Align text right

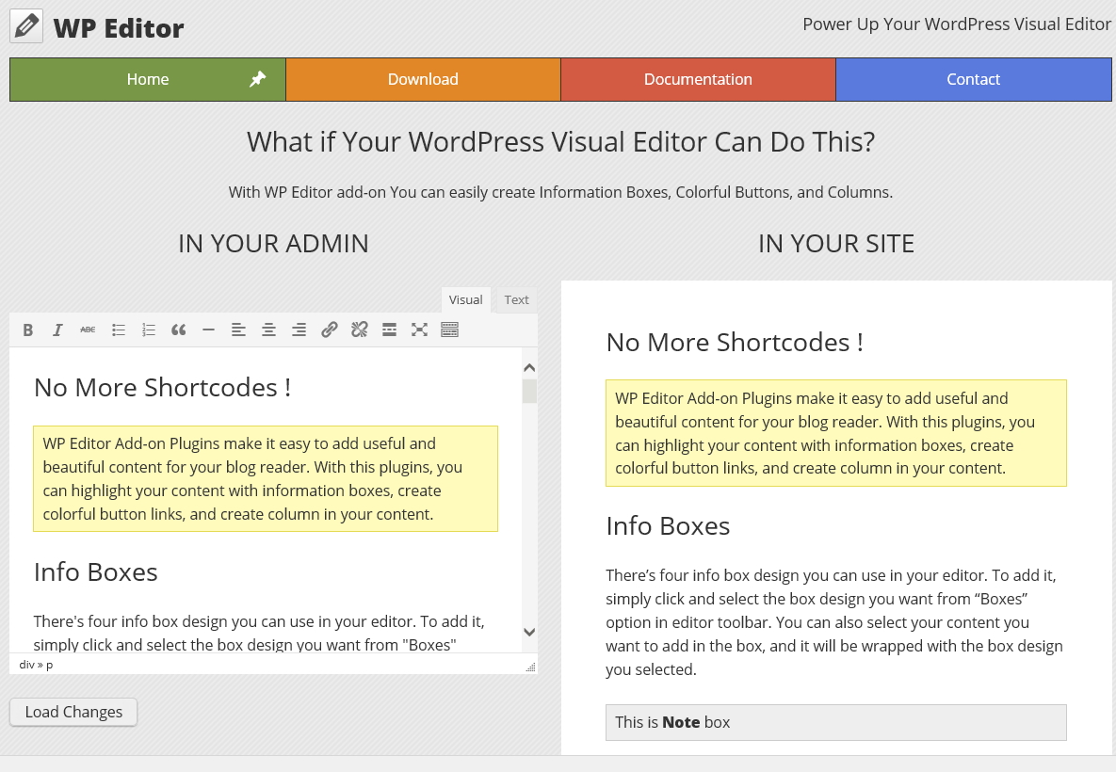point(299,330)
